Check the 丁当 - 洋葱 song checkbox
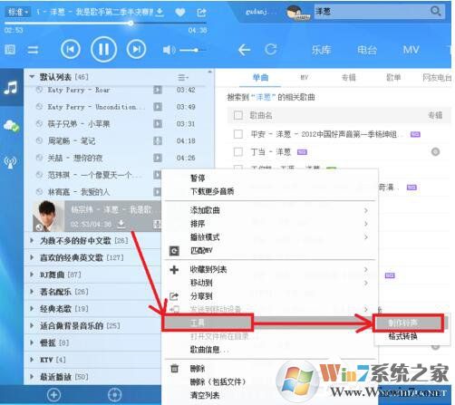The height and width of the screenshot is (405, 455). [x=238, y=151]
